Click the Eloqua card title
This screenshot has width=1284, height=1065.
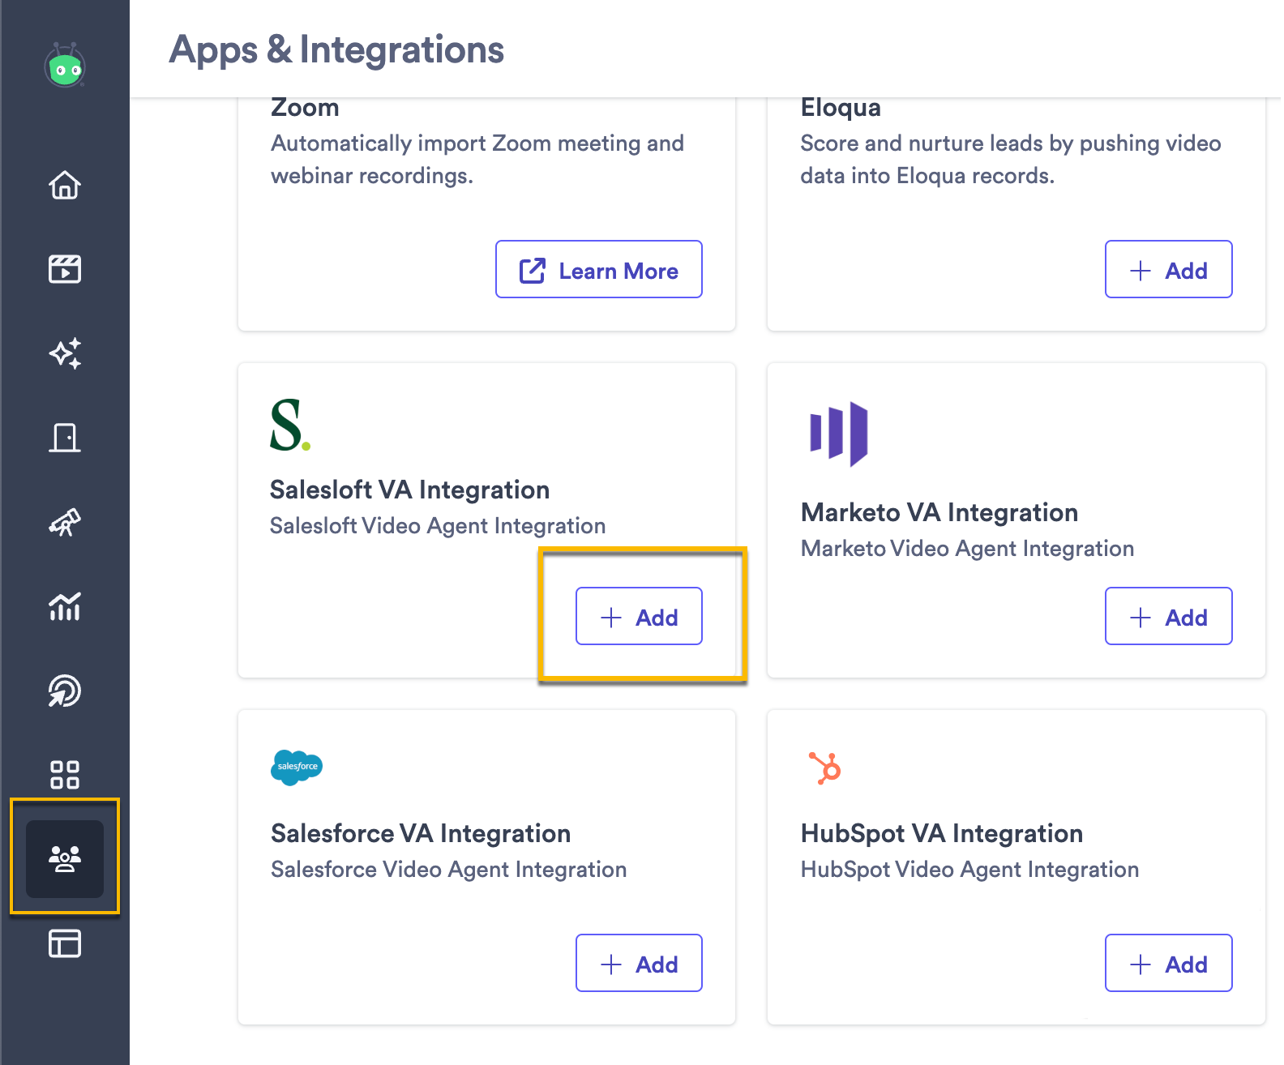pyautogui.click(x=841, y=108)
